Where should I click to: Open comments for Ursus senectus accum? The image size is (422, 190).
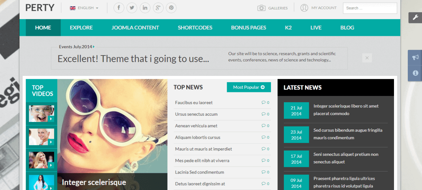(266, 114)
